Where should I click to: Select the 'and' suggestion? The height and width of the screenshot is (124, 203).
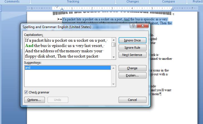68,68
